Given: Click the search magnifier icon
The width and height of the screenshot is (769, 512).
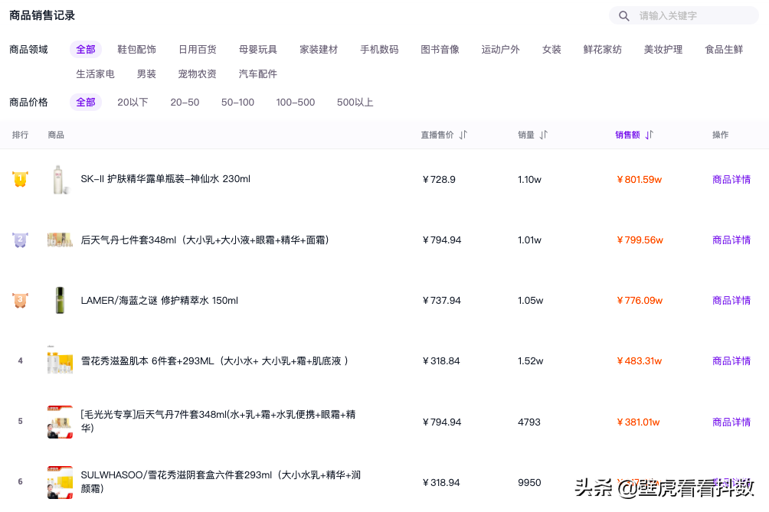Looking at the screenshot, I should pos(623,15).
